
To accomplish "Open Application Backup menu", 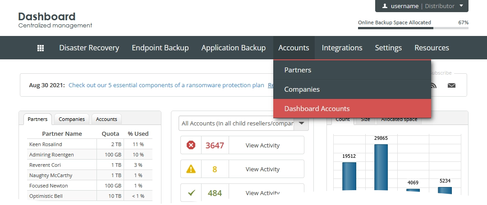I will (x=234, y=48).
